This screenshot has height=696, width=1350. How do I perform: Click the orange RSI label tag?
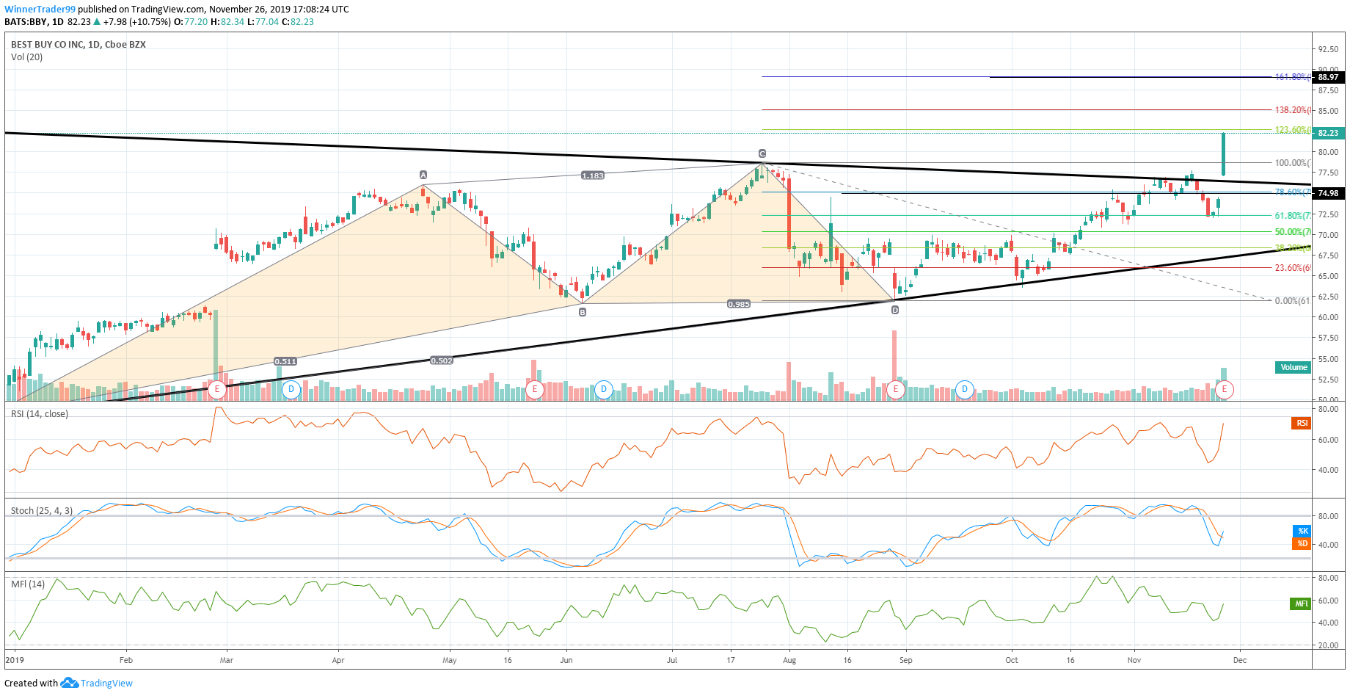pos(1302,423)
